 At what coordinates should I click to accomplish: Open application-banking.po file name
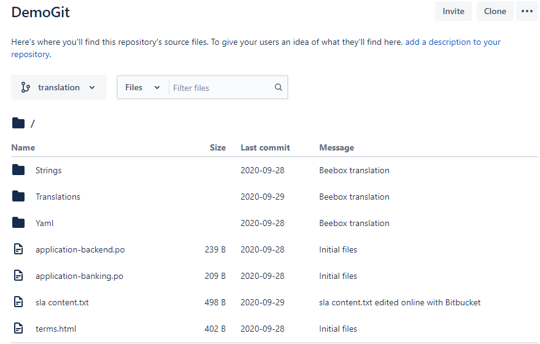[79, 276]
